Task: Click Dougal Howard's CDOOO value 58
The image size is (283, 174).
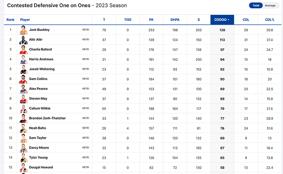Action: click(x=222, y=168)
